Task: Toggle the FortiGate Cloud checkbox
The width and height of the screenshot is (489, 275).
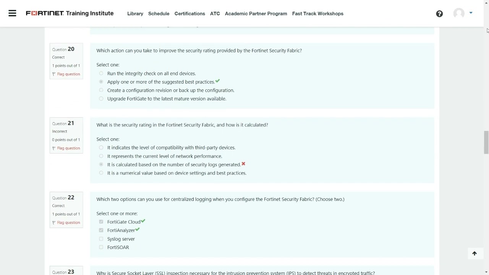Action: point(101,222)
